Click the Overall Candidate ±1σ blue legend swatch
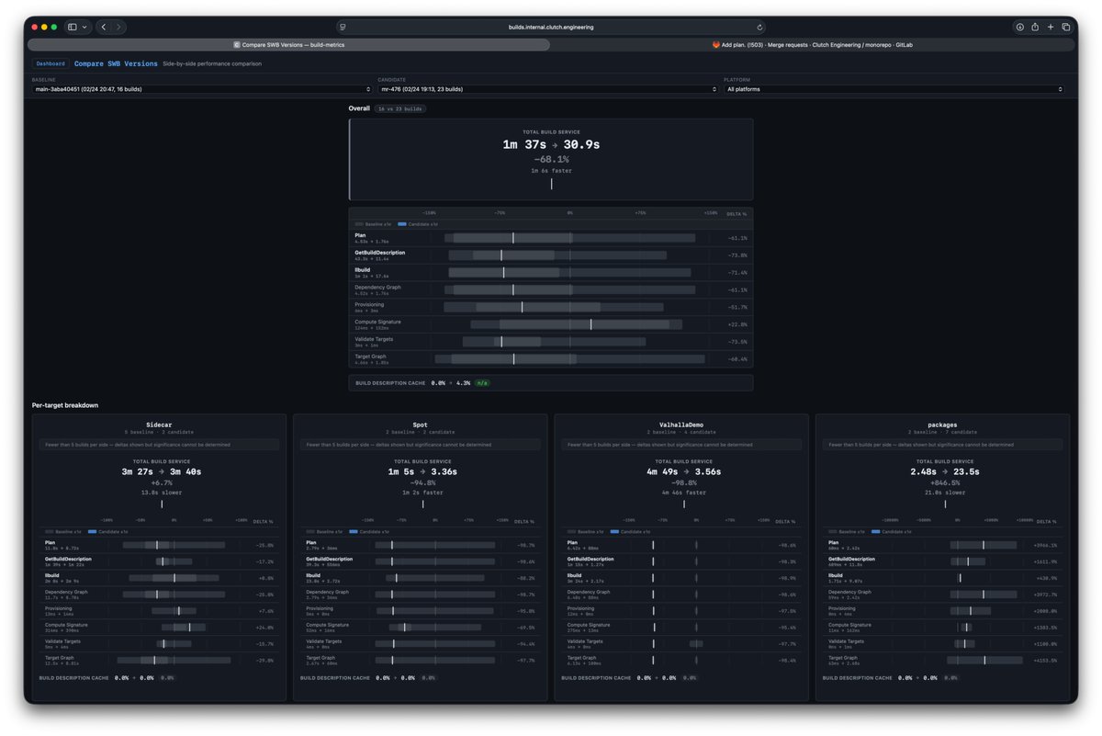The width and height of the screenshot is (1102, 736). (400, 223)
